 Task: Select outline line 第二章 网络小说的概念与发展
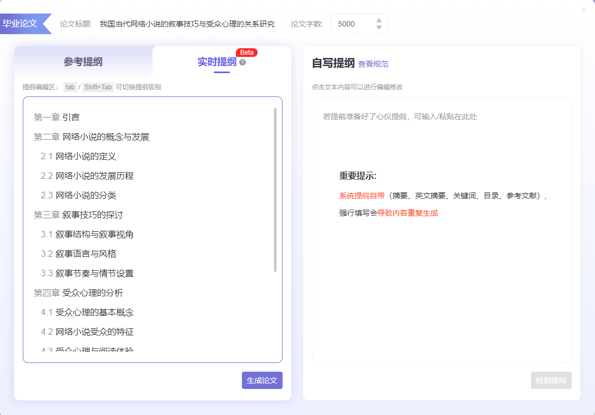[x=92, y=137]
